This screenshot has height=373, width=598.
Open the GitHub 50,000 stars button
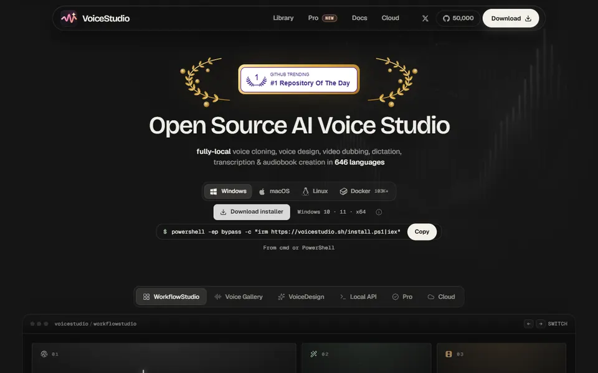(458, 18)
